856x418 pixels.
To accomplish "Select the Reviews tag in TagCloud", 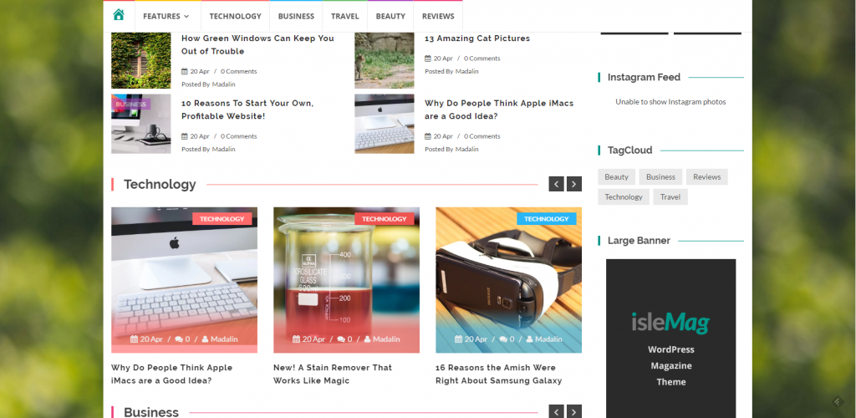I will [x=706, y=177].
